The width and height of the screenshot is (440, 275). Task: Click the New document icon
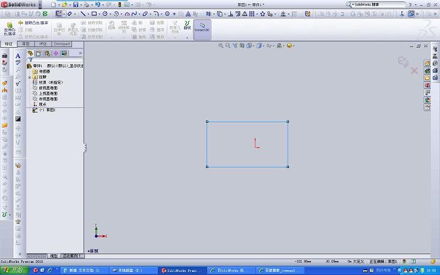53,4
